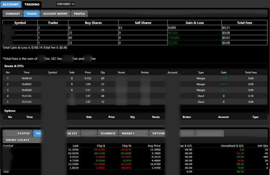Click the Chg $ column header

click(x=101, y=145)
